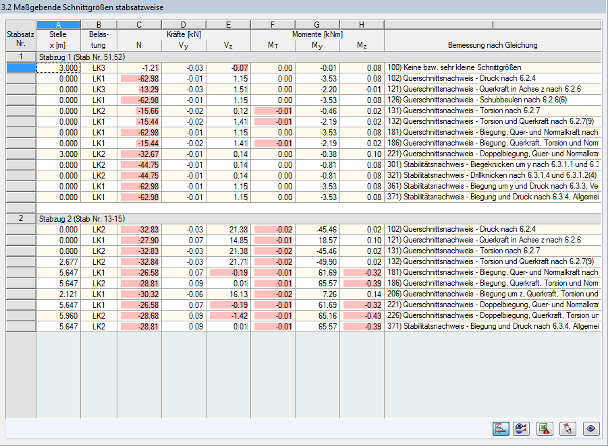The height and width of the screenshot is (446, 608).
Task: Select the Stabsatz Nr. 1 row header
Action: 20,57
